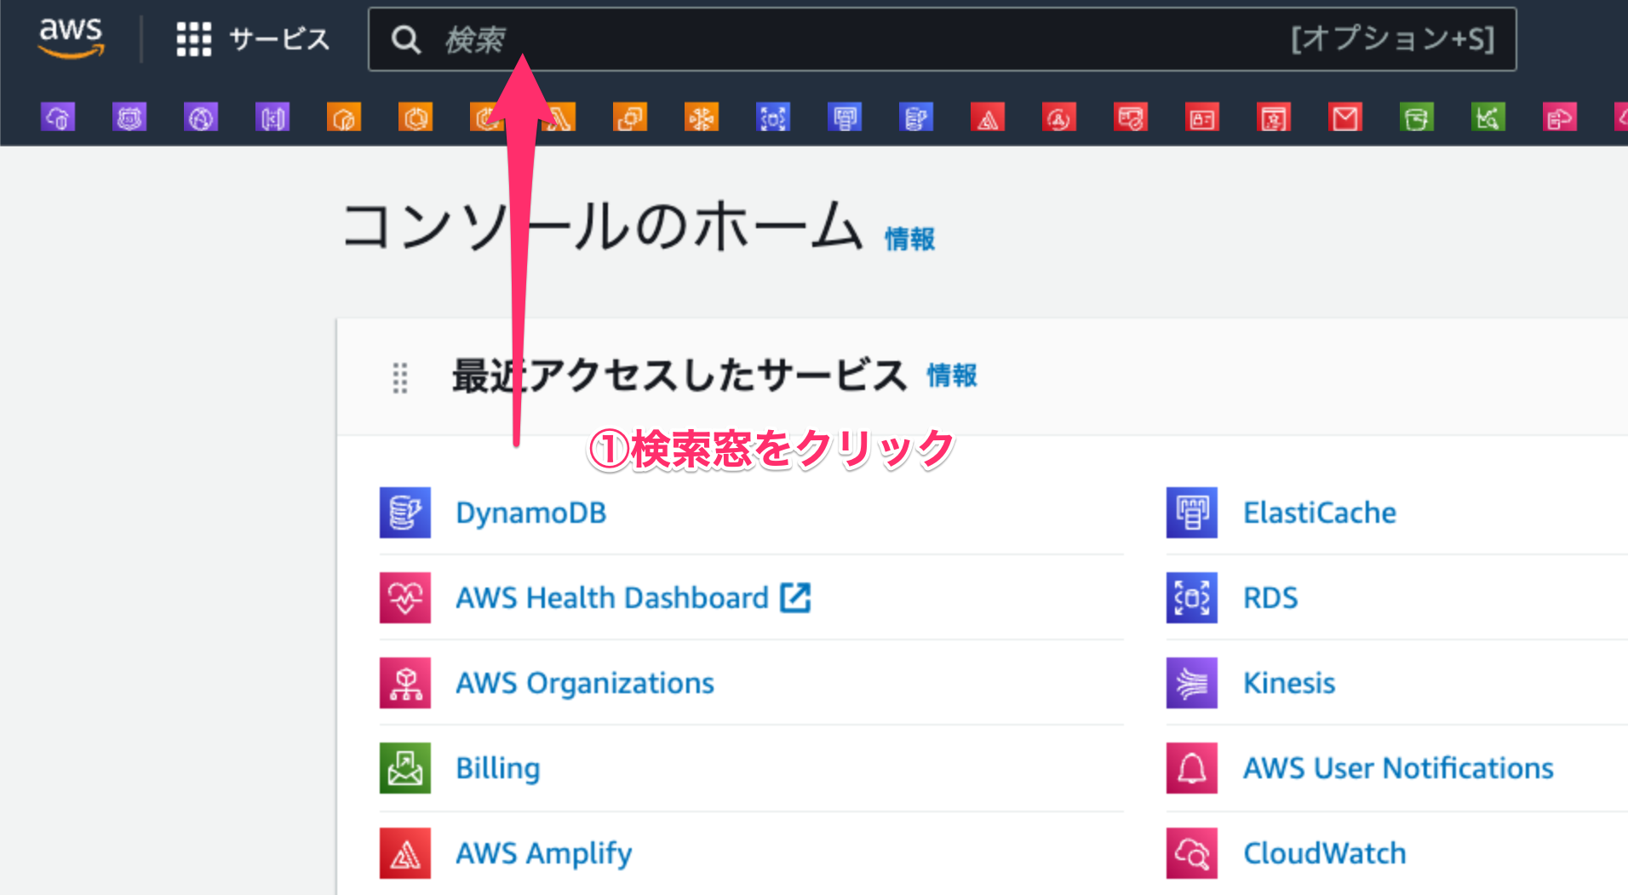The width and height of the screenshot is (1628, 895).
Task: Open the red window-with-checkmark favorite icon
Action: [1131, 118]
